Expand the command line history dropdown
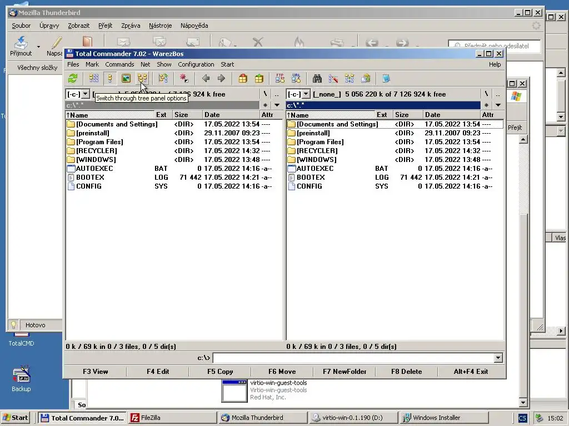Screen dimensions: 569x426 coord(498,358)
